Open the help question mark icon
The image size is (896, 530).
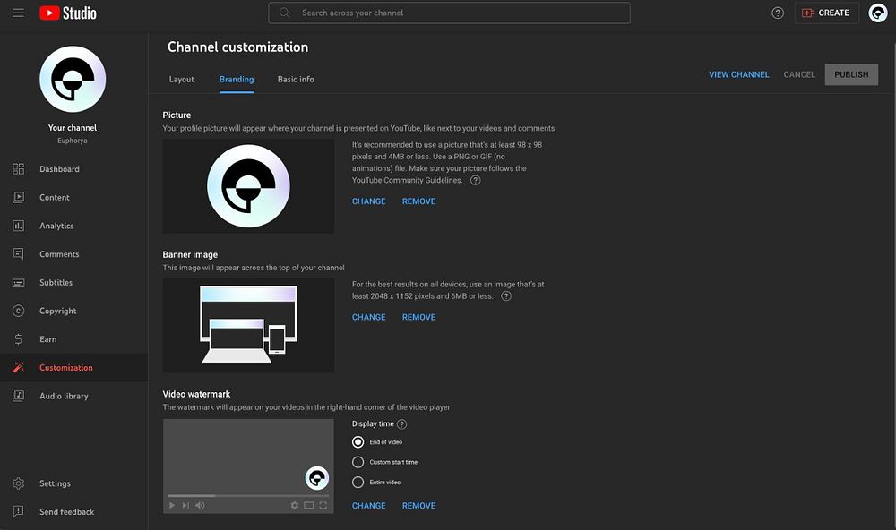coord(778,13)
